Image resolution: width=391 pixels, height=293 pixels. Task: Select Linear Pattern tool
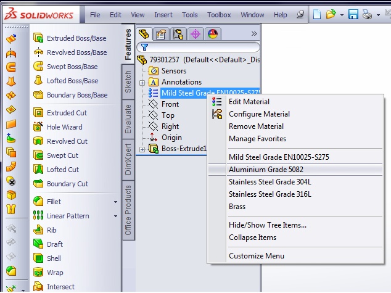pyautogui.click(x=61, y=216)
